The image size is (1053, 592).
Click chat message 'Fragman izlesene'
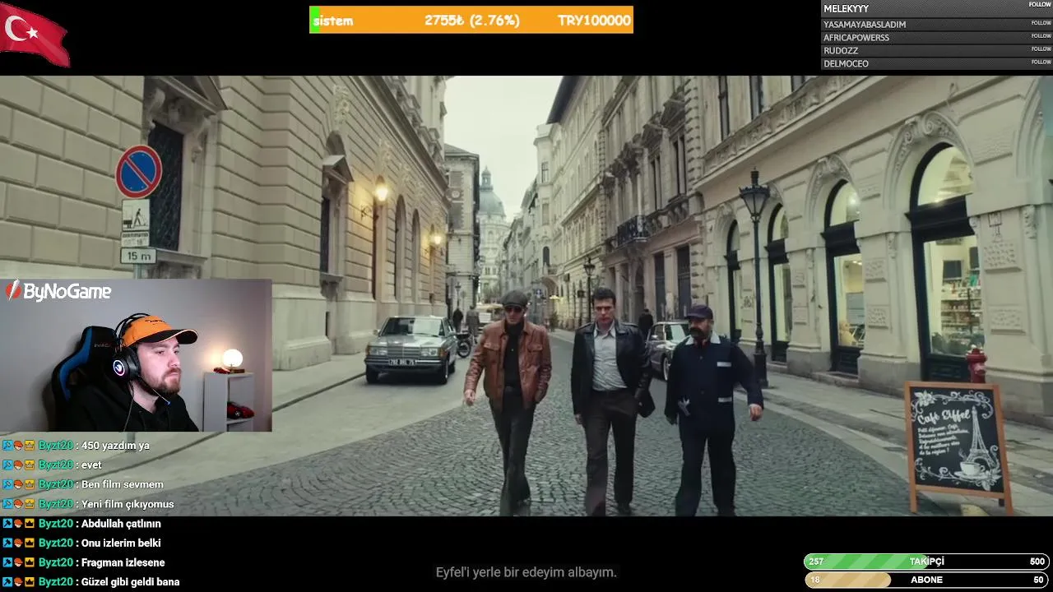[x=123, y=562]
